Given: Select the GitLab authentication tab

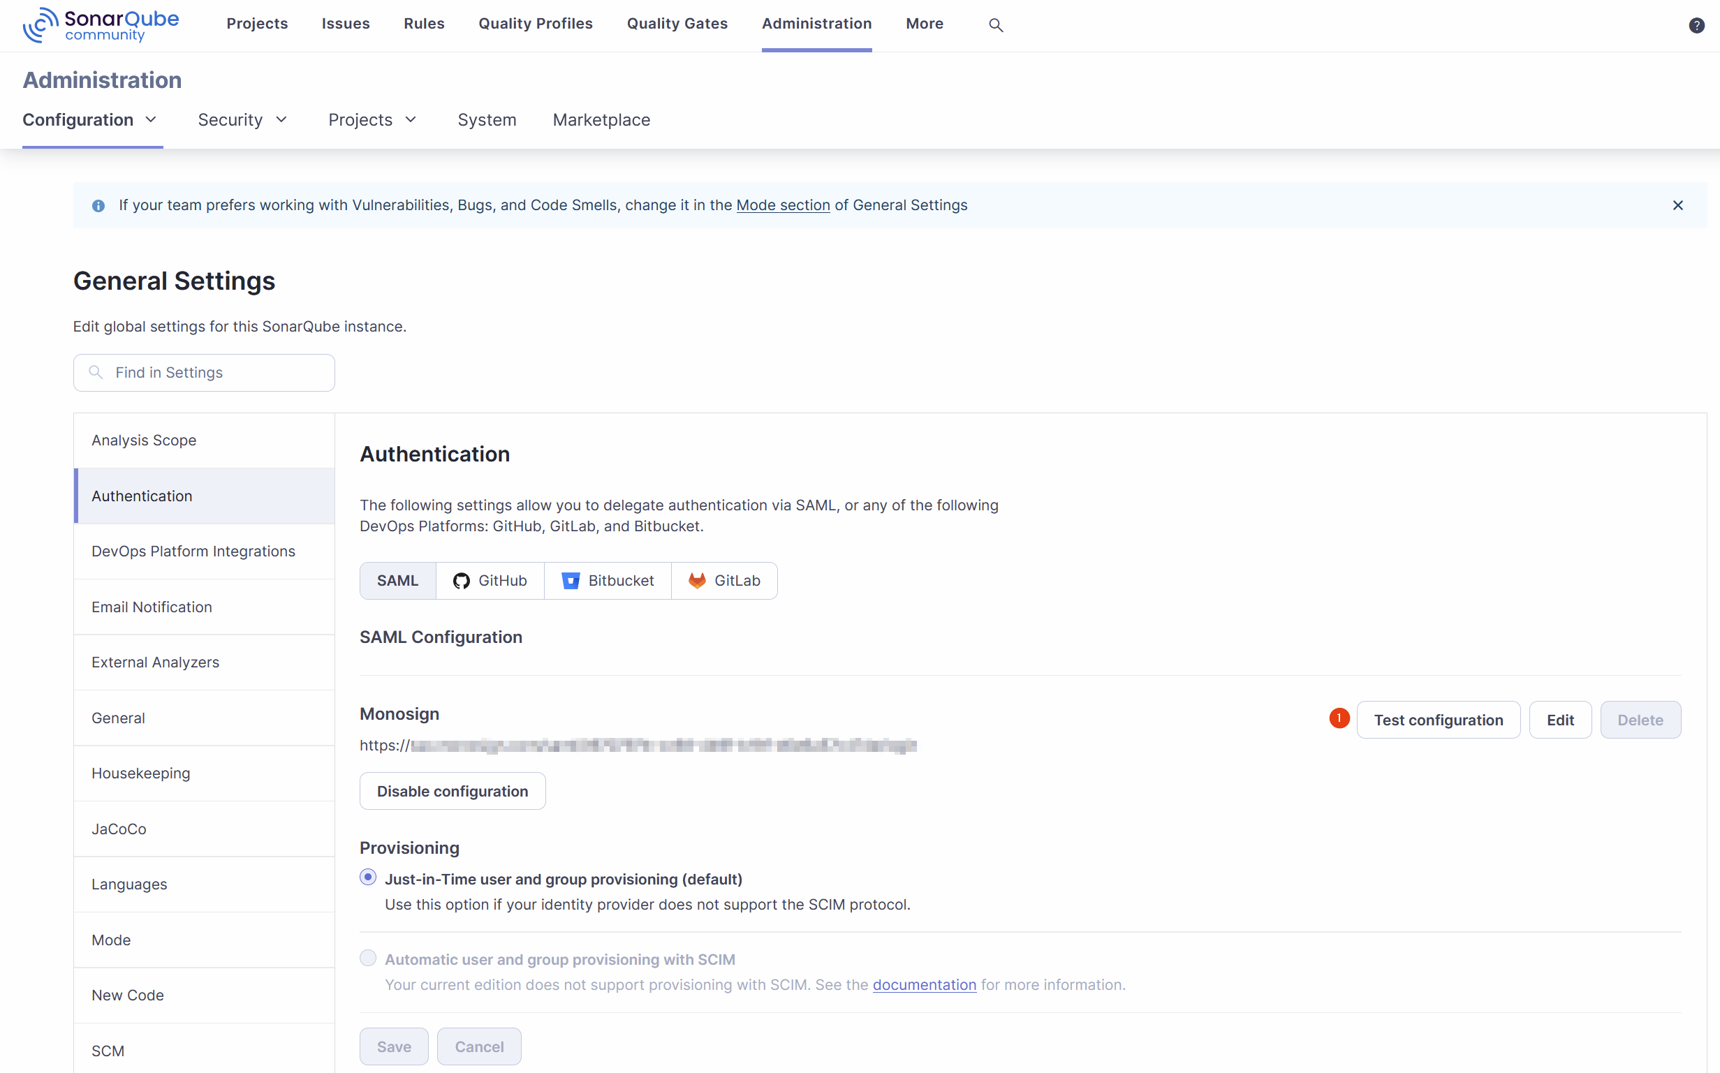Looking at the screenshot, I should [724, 581].
